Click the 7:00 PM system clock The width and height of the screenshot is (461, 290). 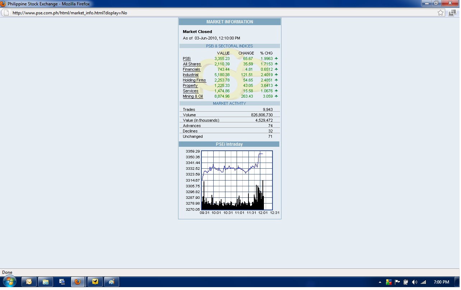point(441,282)
